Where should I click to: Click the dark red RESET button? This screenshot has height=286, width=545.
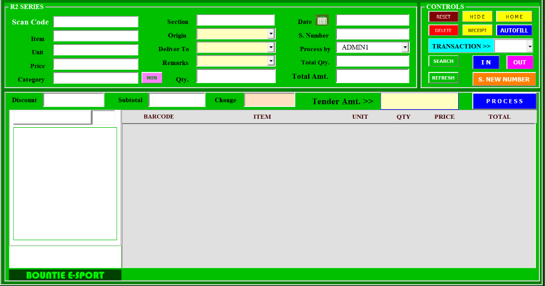(x=443, y=17)
